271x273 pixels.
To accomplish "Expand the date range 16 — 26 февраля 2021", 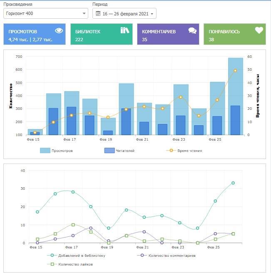I will click(x=124, y=14).
